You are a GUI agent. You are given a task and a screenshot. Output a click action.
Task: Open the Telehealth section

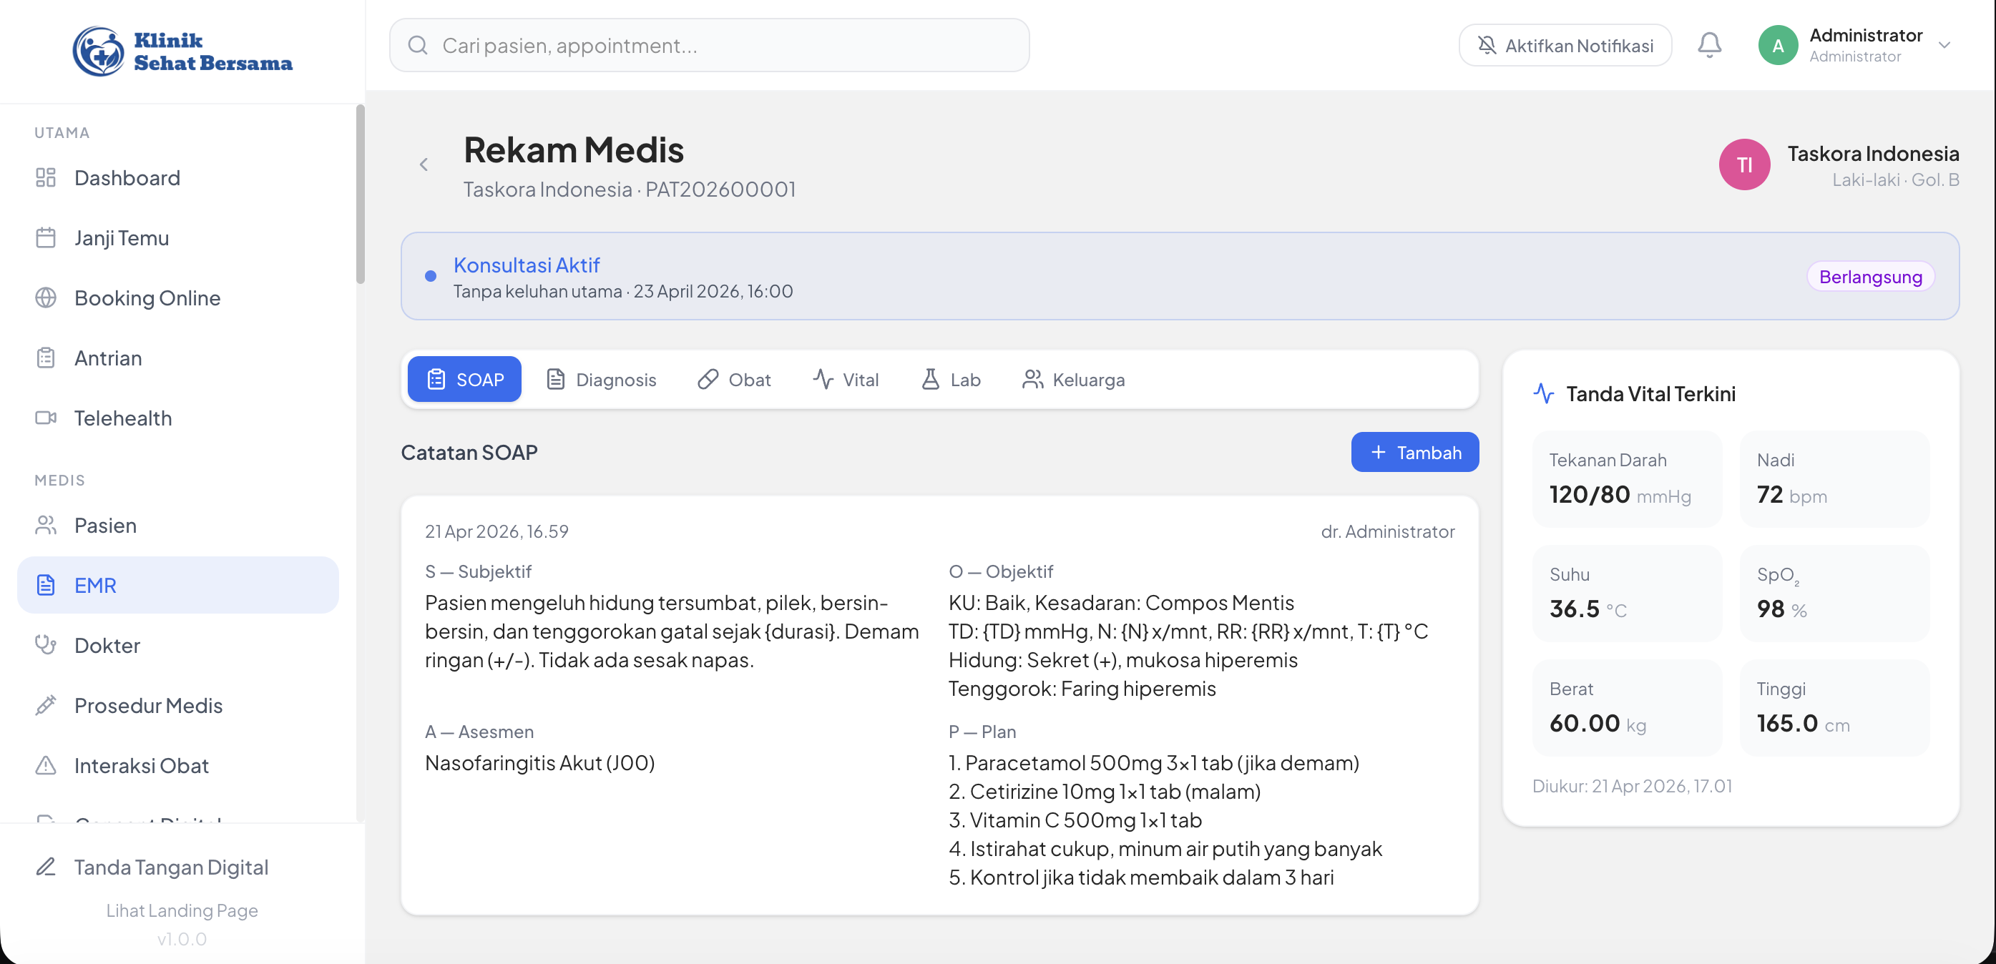pos(122,418)
